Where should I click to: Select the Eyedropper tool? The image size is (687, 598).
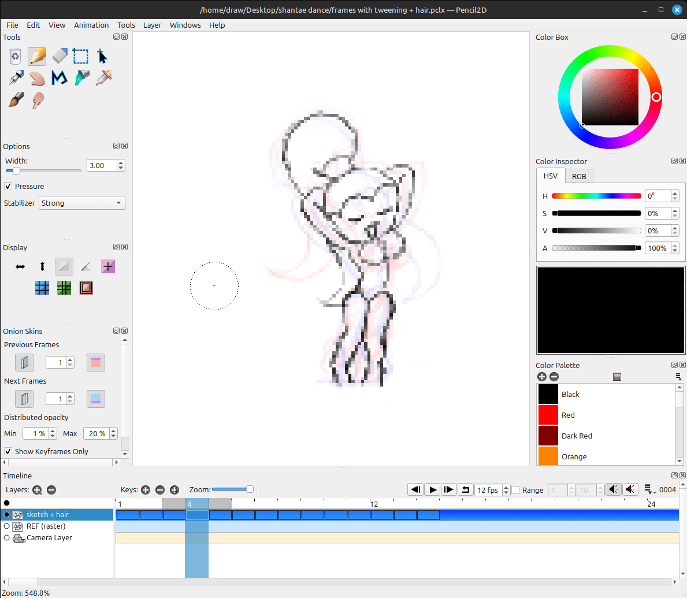tap(103, 78)
